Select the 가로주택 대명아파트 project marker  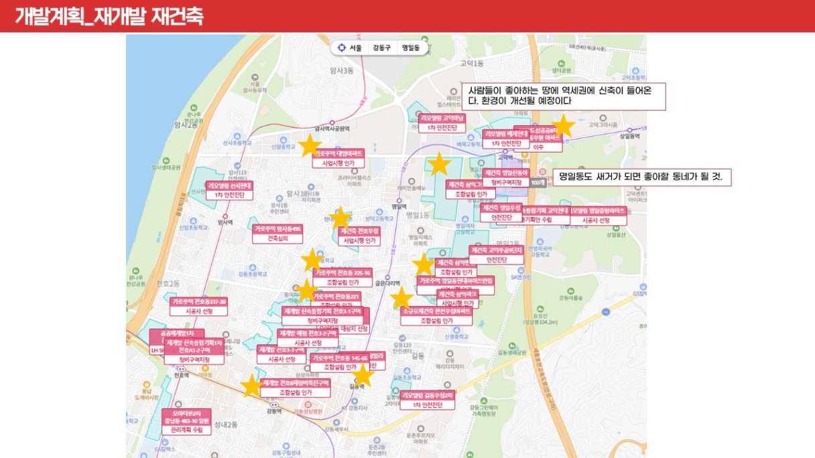(338, 158)
